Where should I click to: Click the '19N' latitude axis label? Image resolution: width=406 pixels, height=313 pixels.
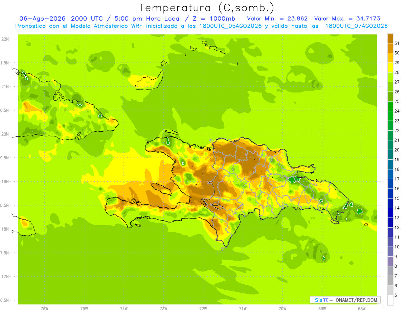coord(5,181)
